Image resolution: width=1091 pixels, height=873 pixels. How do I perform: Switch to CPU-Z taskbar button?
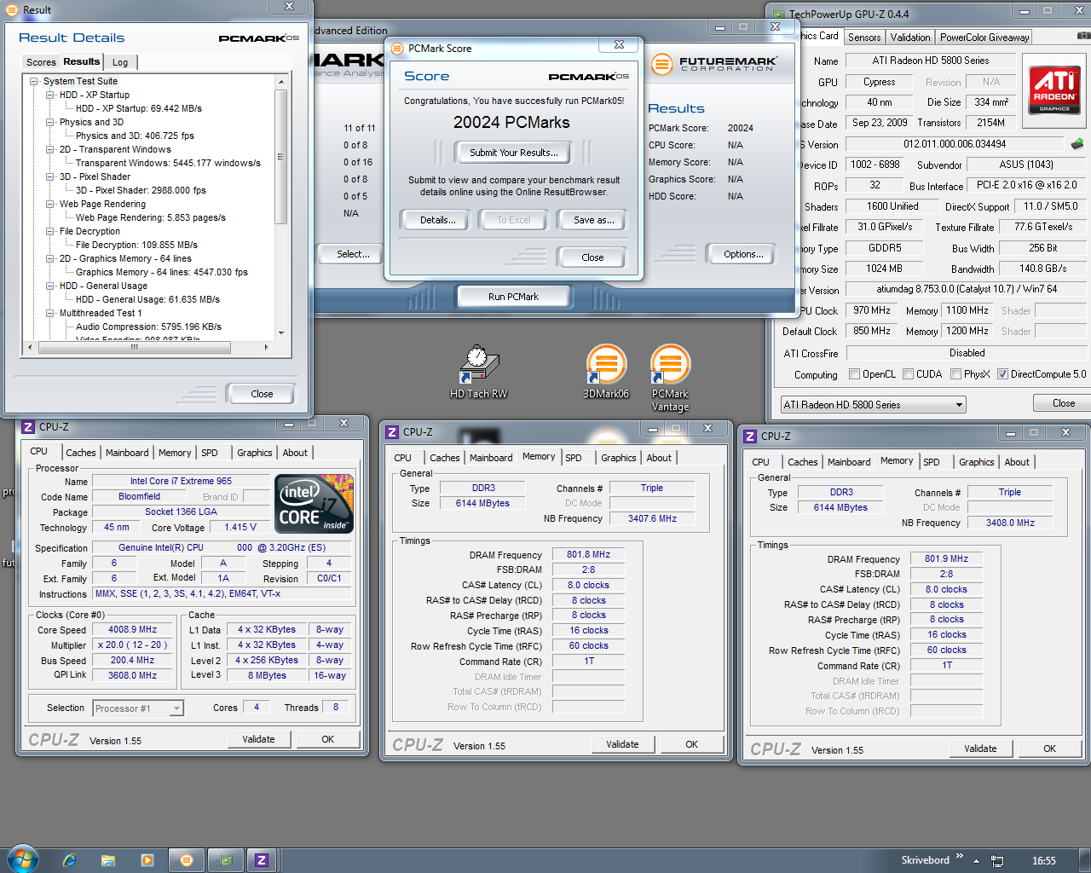[x=262, y=860]
